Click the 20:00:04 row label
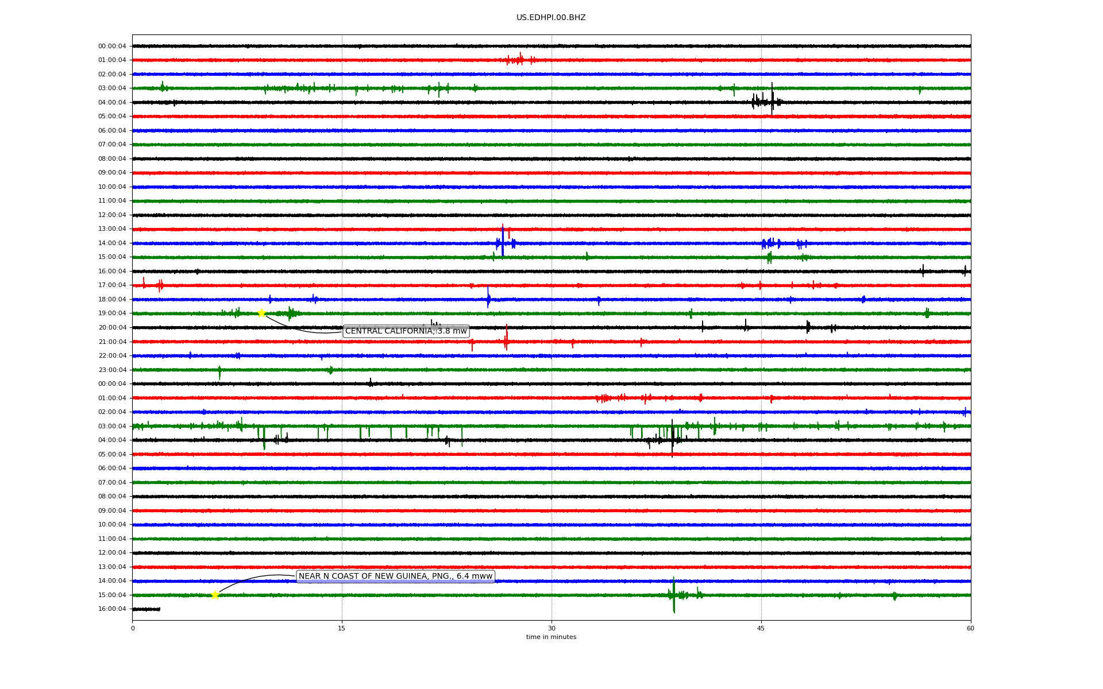 [x=112, y=328]
